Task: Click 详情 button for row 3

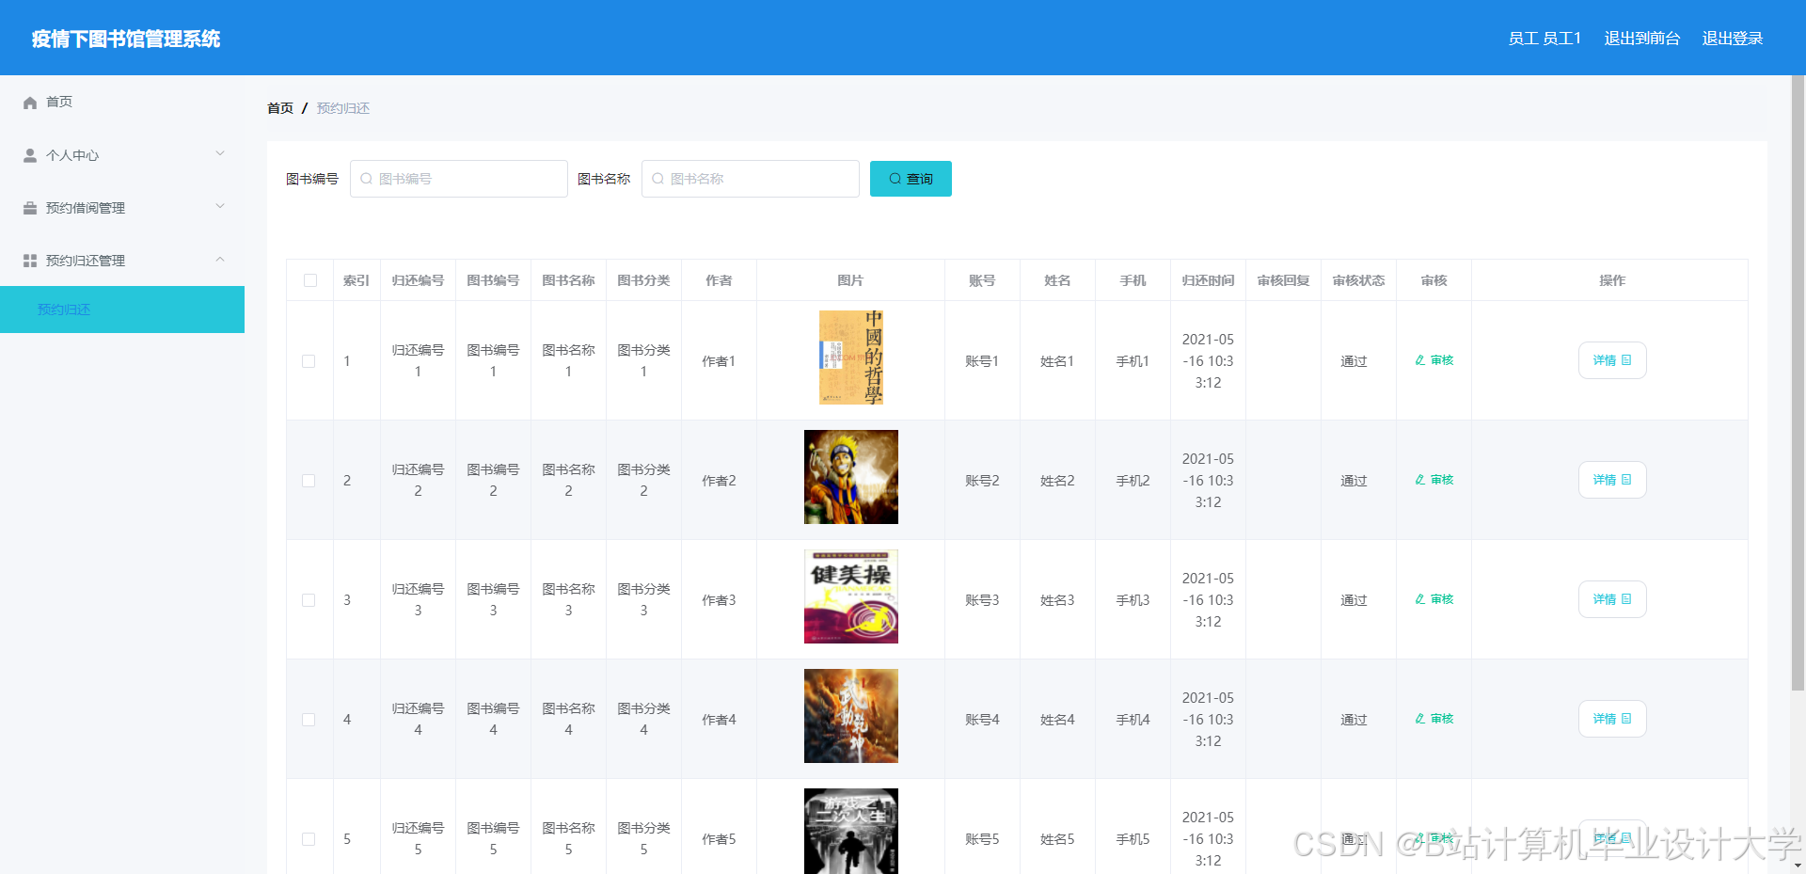Action: point(1612,599)
